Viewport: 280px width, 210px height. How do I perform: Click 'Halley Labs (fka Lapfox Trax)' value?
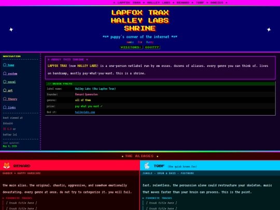95,89
